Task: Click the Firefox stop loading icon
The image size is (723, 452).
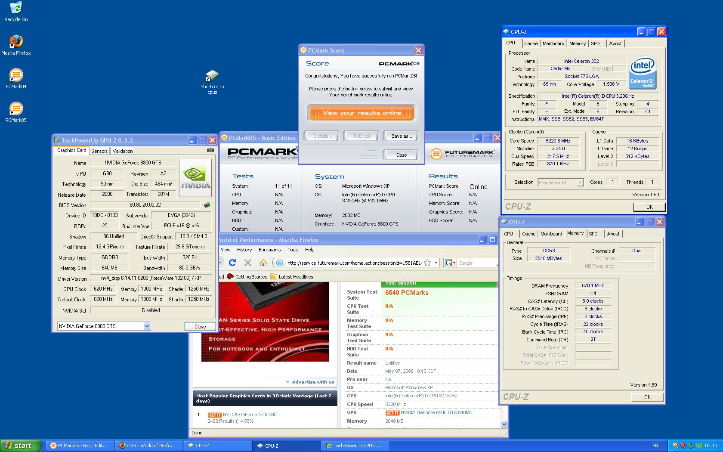Action: click(247, 263)
